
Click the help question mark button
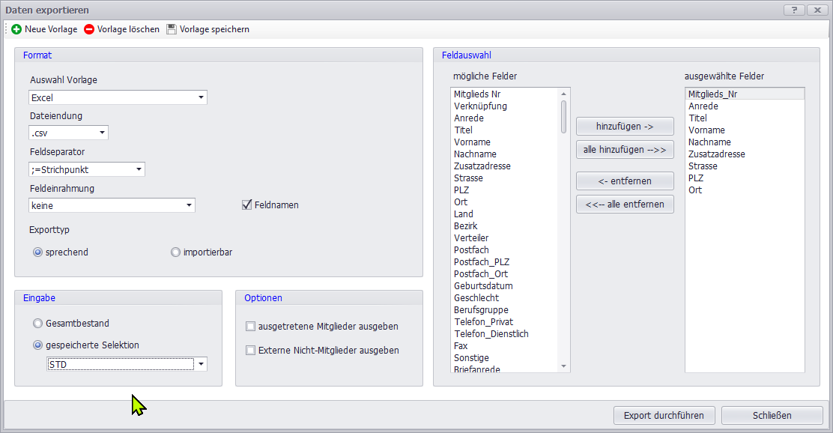click(794, 10)
